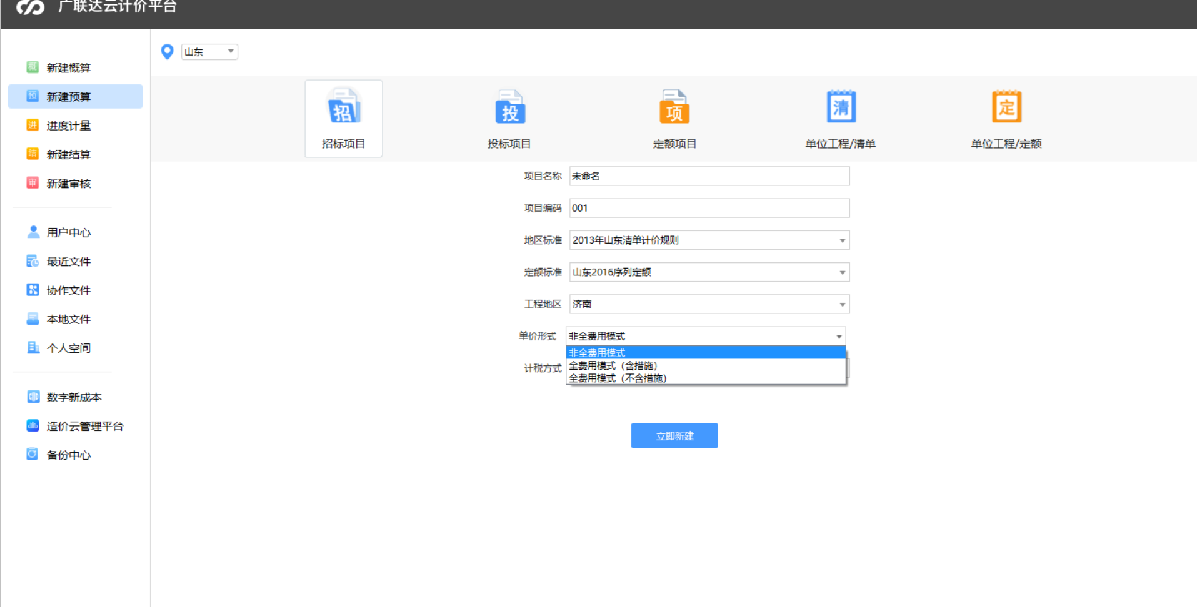Click the 造价云管理平台 label text
The height and width of the screenshot is (607, 1197).
coord(85,426)
